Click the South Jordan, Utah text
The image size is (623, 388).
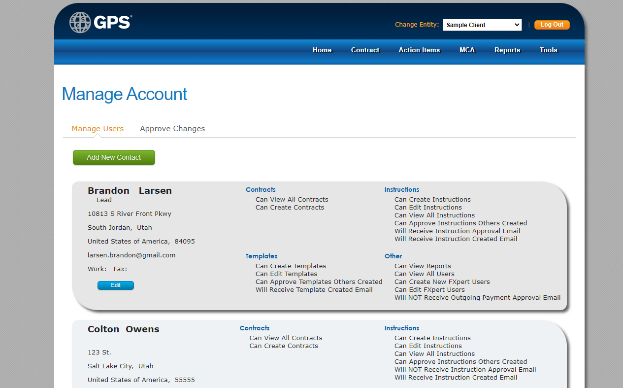coord(120,228)
